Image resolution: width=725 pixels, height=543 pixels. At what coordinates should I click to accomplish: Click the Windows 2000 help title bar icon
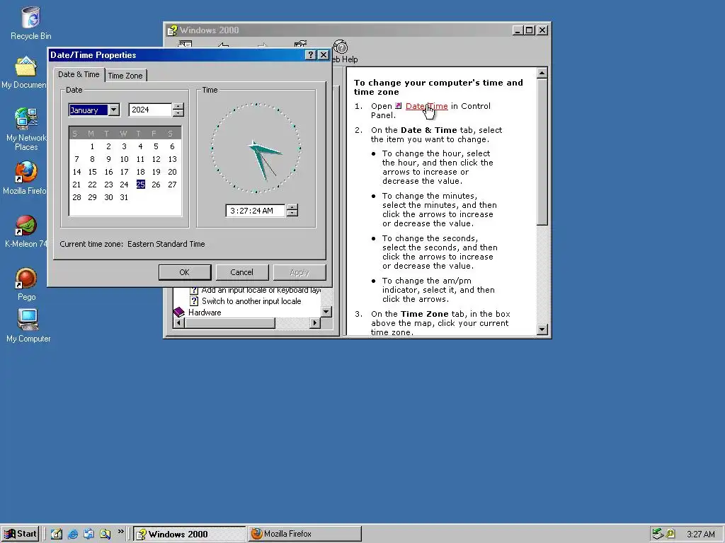[x=173, y=30]
